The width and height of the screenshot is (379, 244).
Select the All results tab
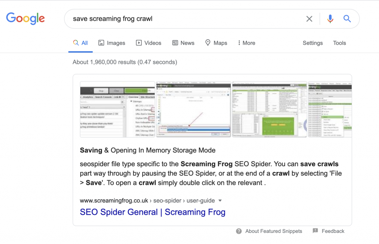coord(80,43)
